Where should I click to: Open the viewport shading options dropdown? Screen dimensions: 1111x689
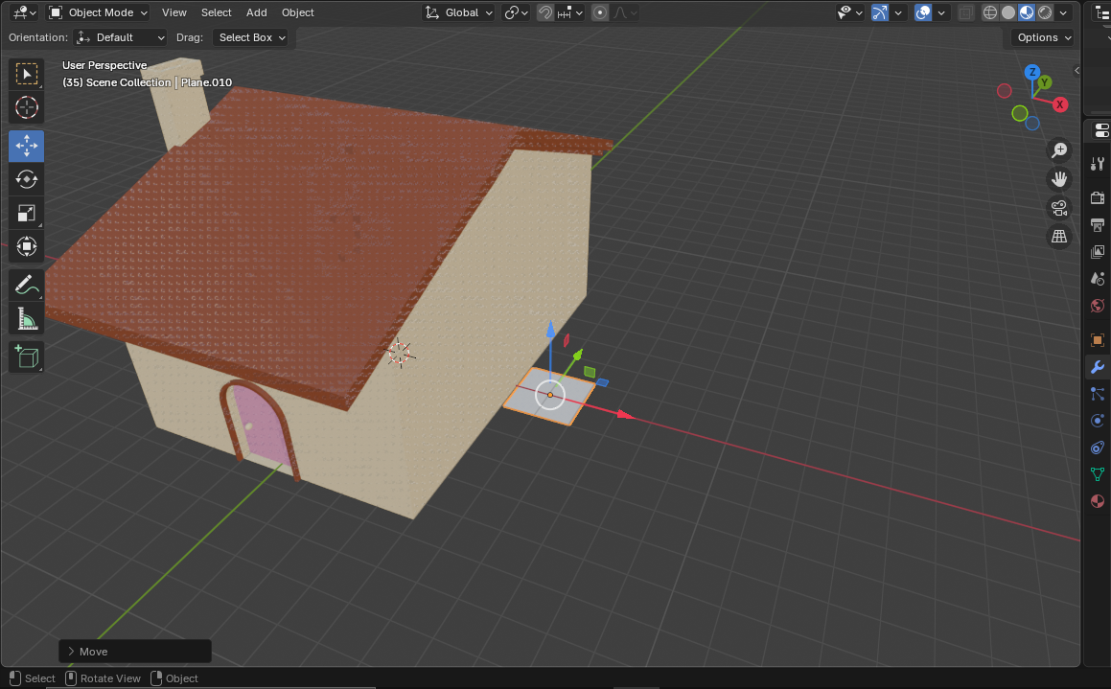pos(1063,12)
